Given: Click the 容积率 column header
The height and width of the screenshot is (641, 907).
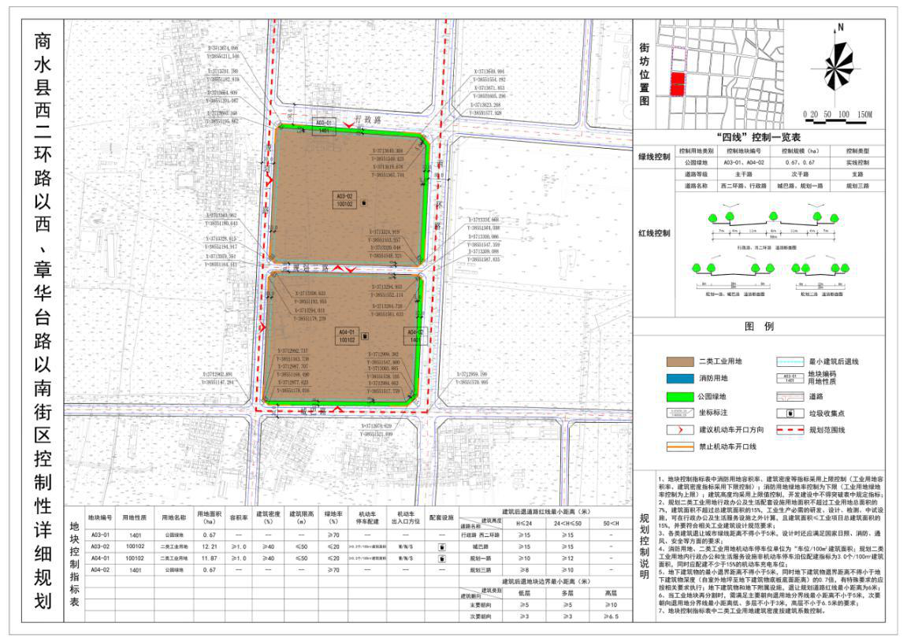Looking at the screenshot, I should (238, 517).
